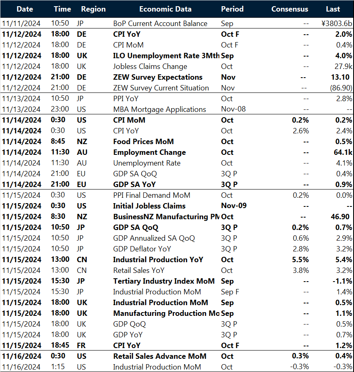354x372 pixels.
Task: Click the US CPI MoM consensus value 0.2%
Action: tap(302, 120)
